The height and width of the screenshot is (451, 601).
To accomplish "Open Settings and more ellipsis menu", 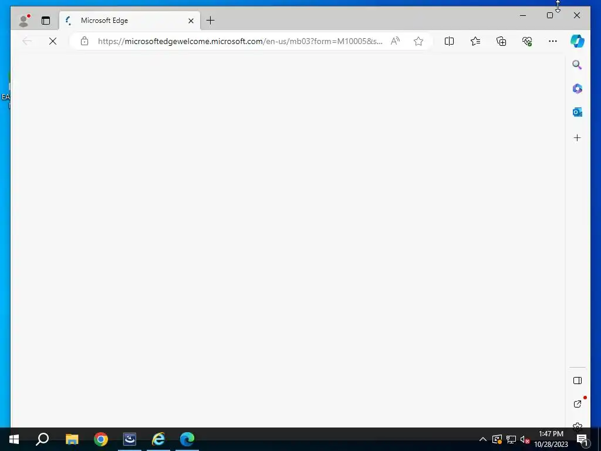I will point(553,41).
